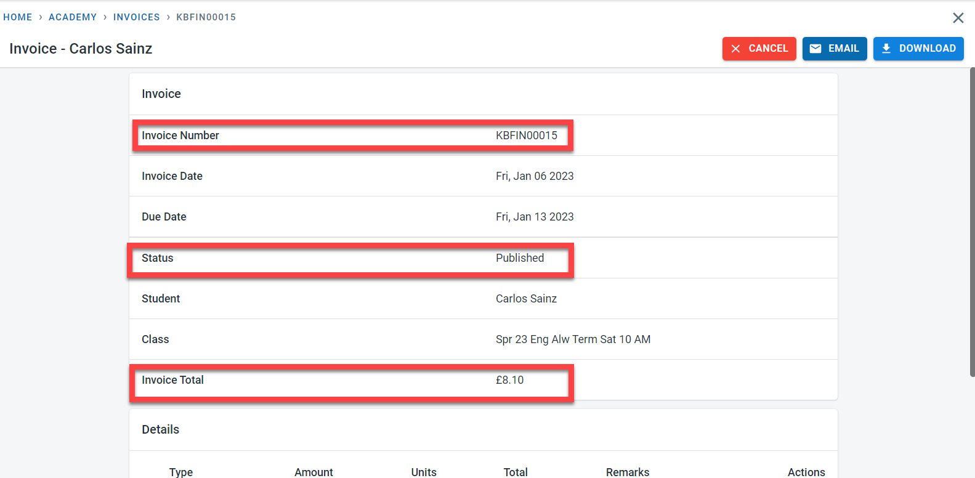Click the X icon on the Cancel button
The image size is (975, 478).
point(735,49)
